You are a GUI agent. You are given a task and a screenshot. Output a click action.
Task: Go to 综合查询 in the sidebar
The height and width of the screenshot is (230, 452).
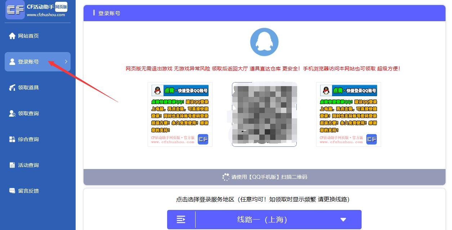pos(28,139)
